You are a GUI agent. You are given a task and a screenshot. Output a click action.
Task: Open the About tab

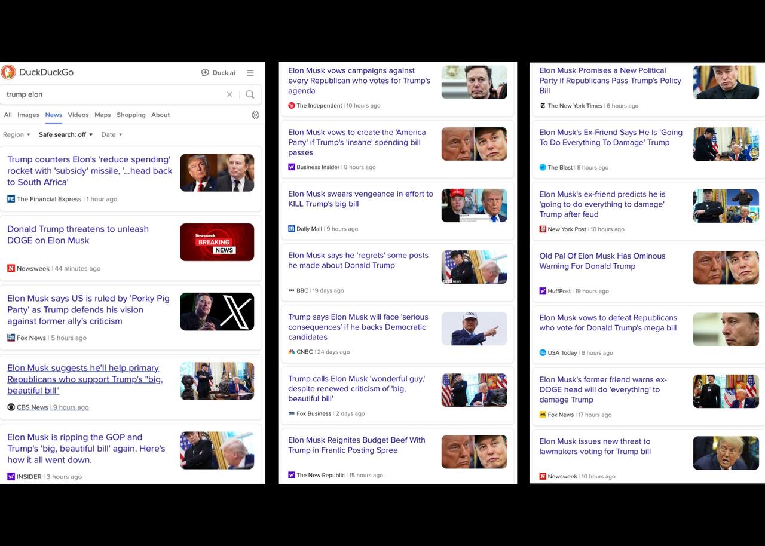coord(161,115)
